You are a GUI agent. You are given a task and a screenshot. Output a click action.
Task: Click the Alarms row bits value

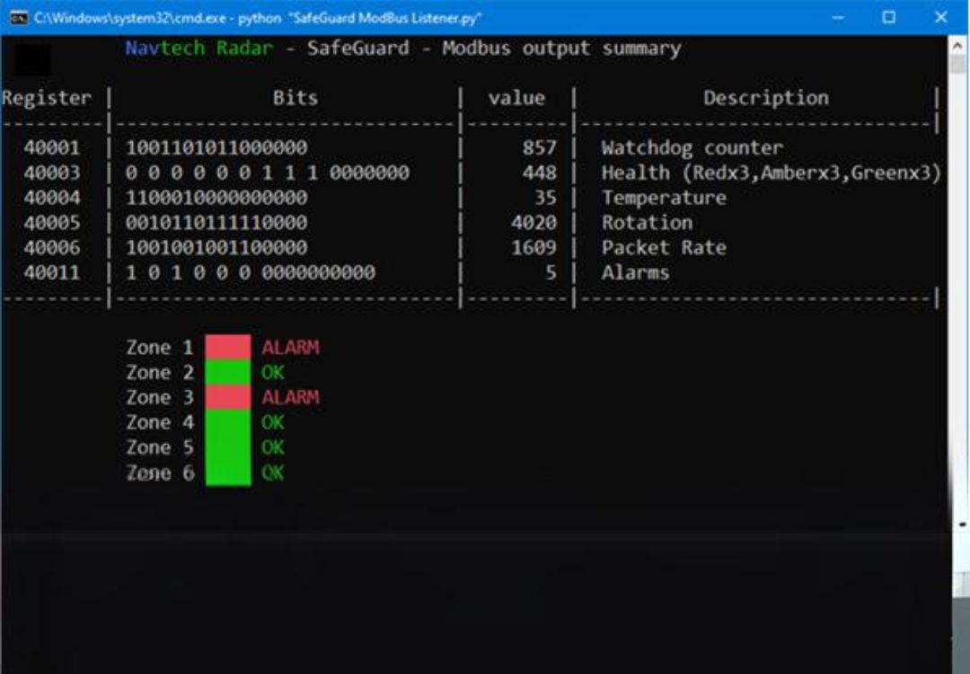point(251,272)
